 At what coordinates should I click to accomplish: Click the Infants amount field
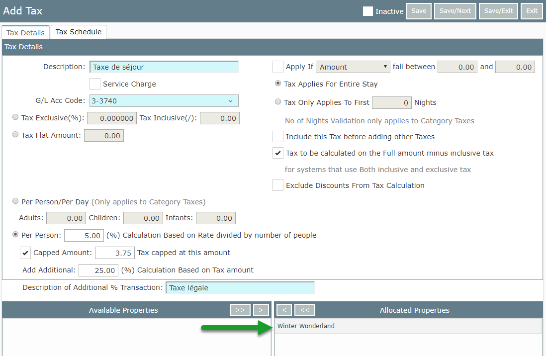click(216, 218)
